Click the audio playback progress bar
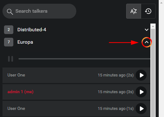The width and height of the screenshot is (164, 117). [84, 59]
